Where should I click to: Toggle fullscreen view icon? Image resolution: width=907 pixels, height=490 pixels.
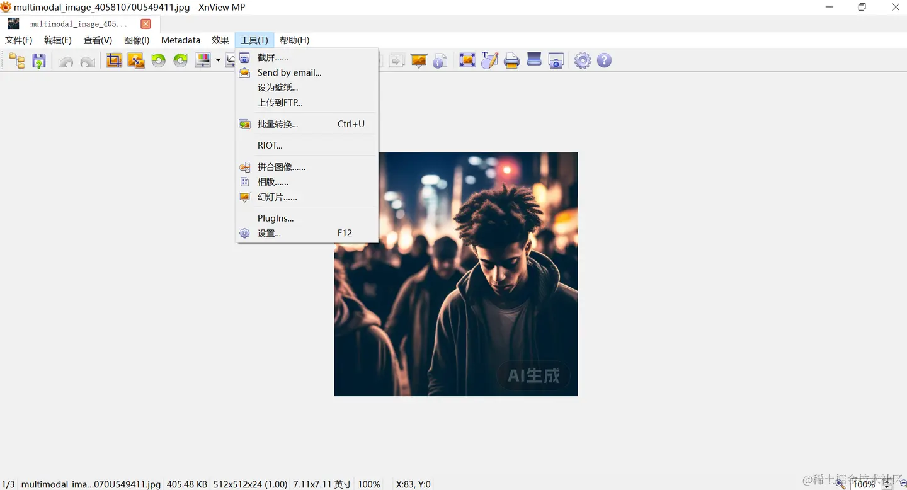[467, 60]
